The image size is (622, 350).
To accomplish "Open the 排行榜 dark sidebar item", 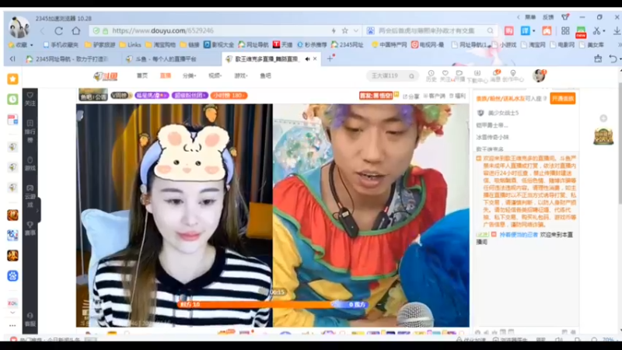I will 30,131.
